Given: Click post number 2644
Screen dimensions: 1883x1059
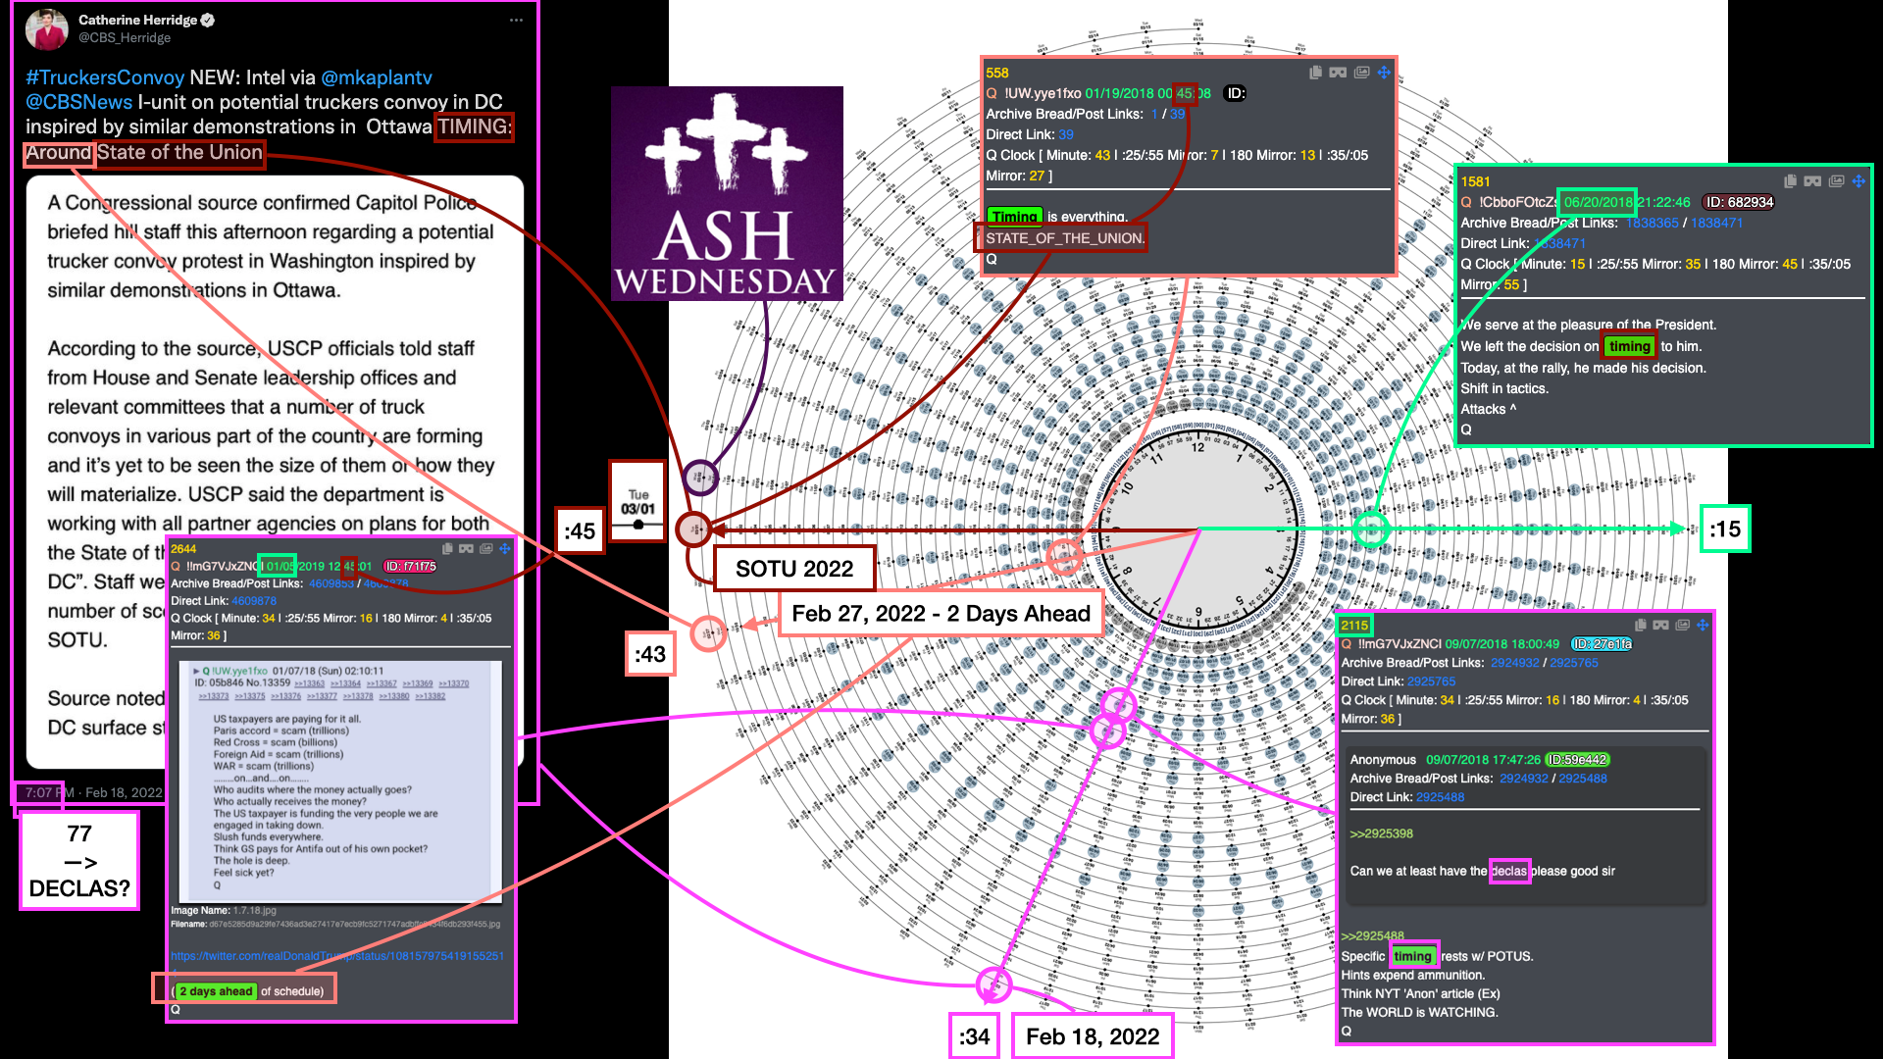Looking at the screenshot, I should coord(183,549).
